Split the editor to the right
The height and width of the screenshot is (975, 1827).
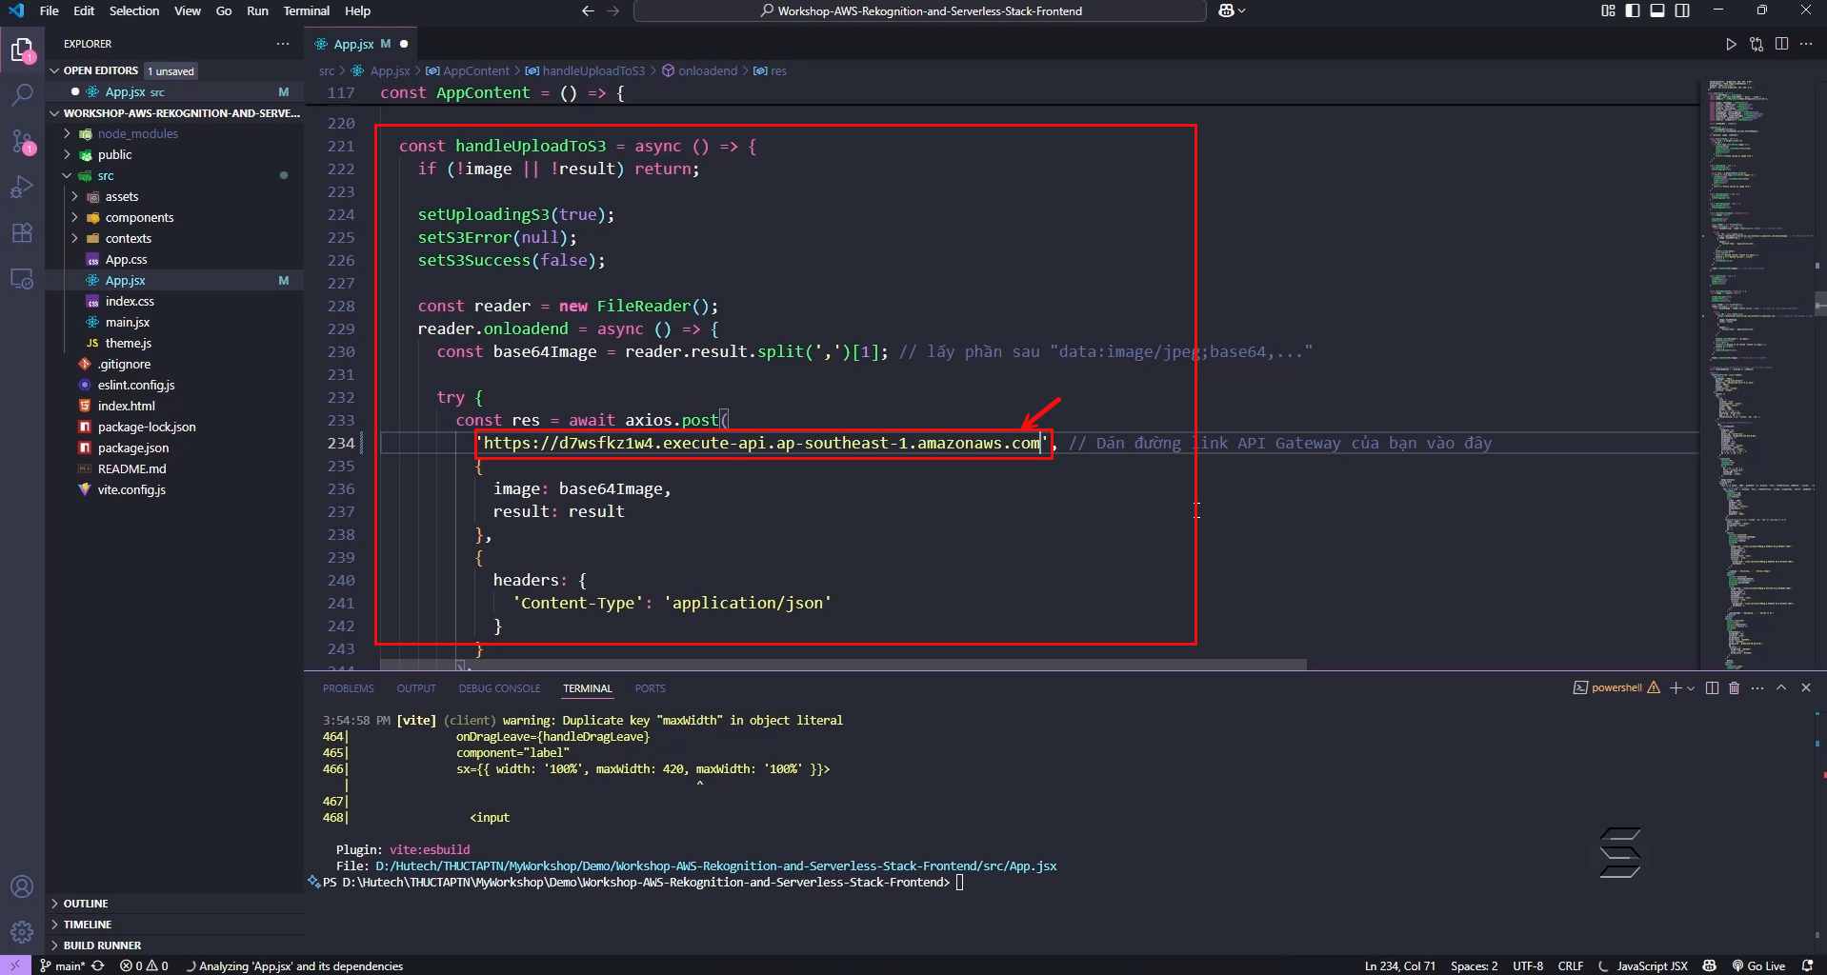tap(1781, 44)
